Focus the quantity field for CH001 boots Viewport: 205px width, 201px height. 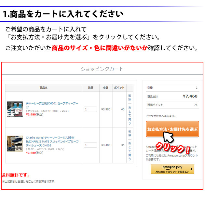[x=90, y=109]
